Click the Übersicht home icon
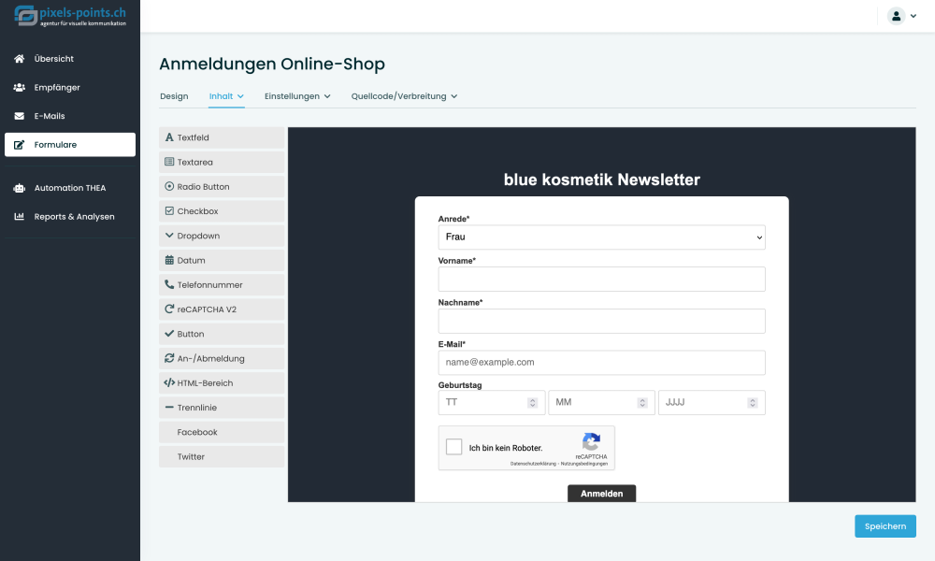This screenshot has height=561, width=935. pos(19,58)
